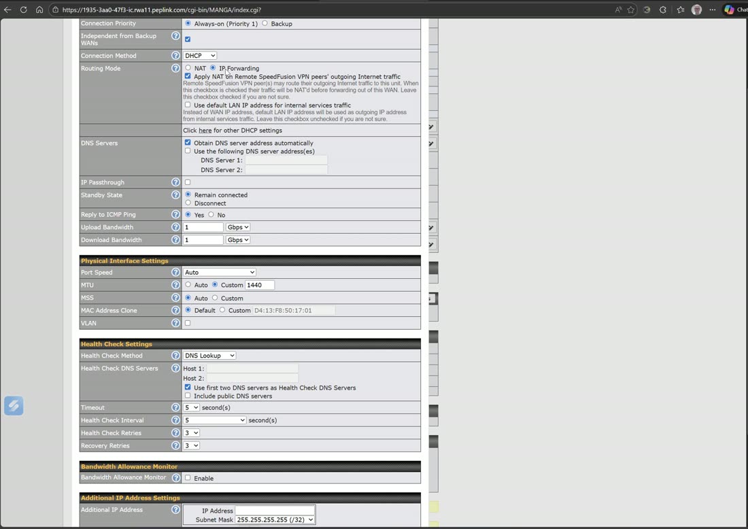Open the Health Check Method dropdown
This screenshot has width=748, height=529.
[x=210, y=356]
